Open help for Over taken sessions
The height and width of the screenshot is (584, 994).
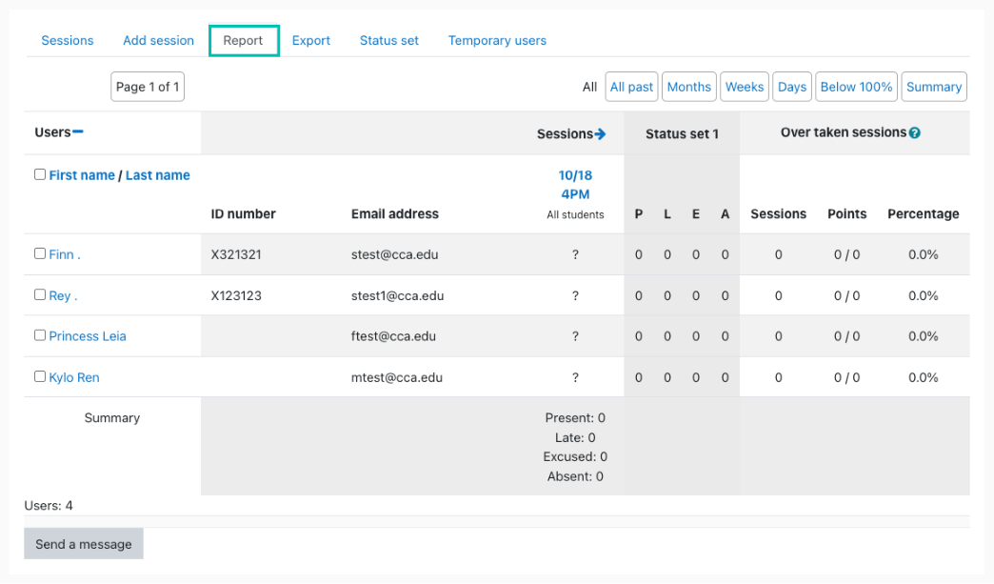[915, 133]
